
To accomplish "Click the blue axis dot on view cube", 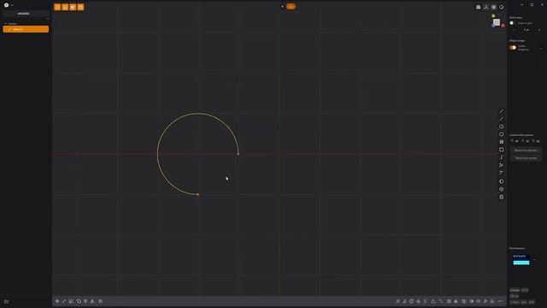I will (493, 26).
